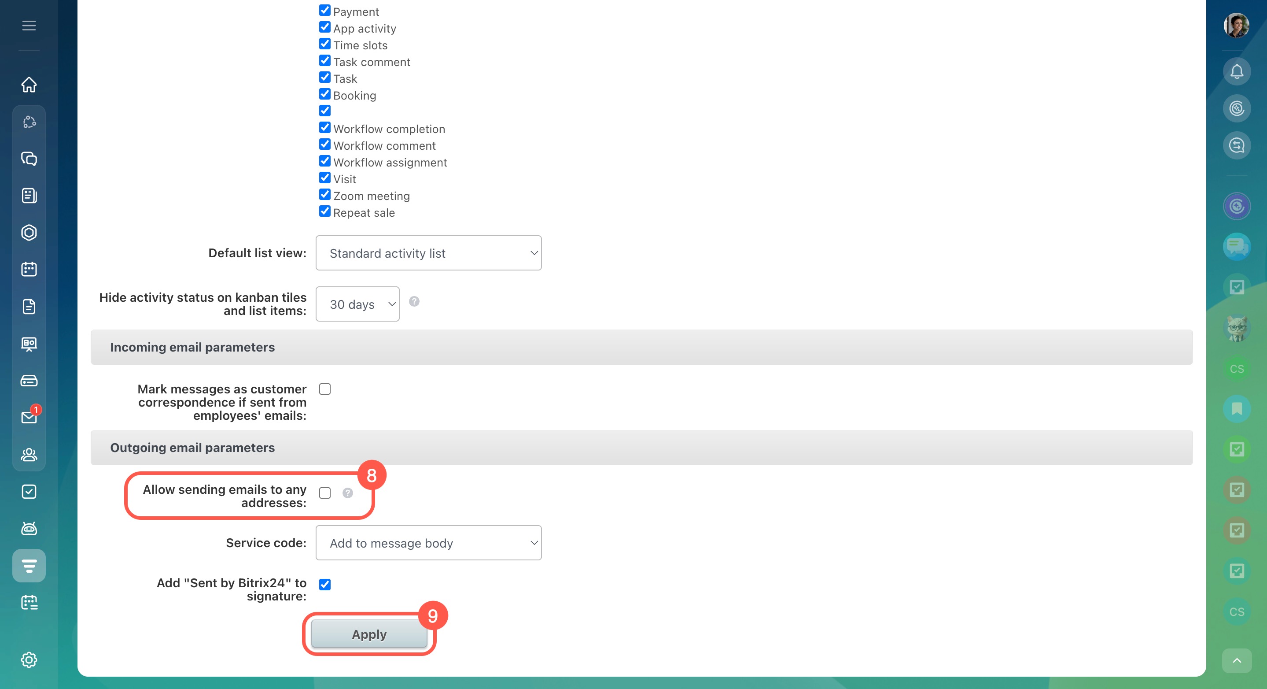The width and height of the screenshot is (1267, 689).
Task: Open the Service code dropdown
Action: pyautogui.click(x=428, y=543)
